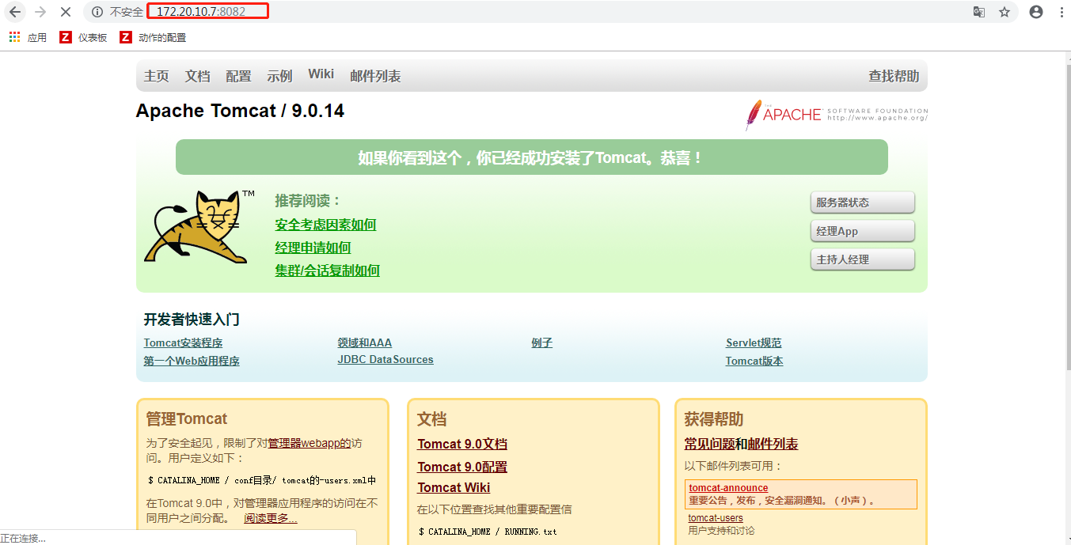
Task: Open 配置 in navigation bar
Action: [x=238, y=76]
